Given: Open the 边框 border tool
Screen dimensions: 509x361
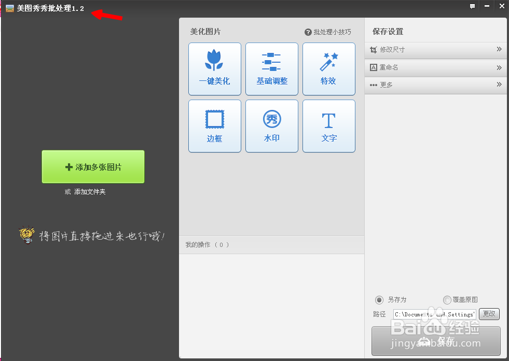Looking at the screenshot, I should [x=215, y=126].
